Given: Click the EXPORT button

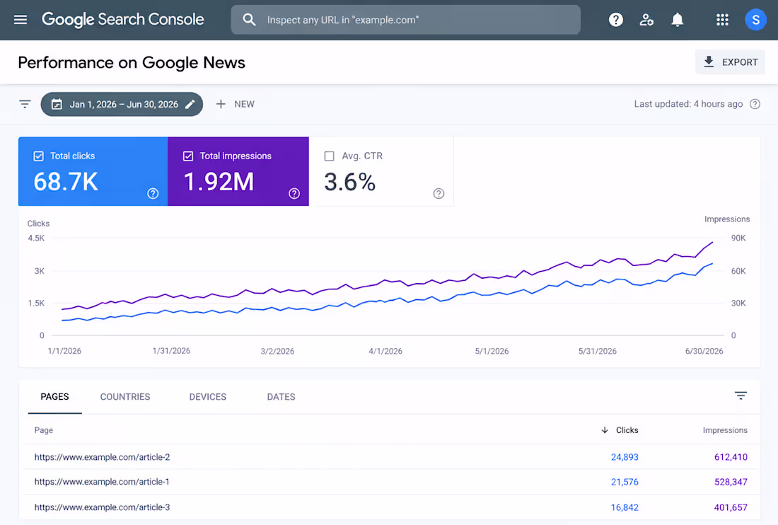Looking at the screenshot, I should click(730, 62).
